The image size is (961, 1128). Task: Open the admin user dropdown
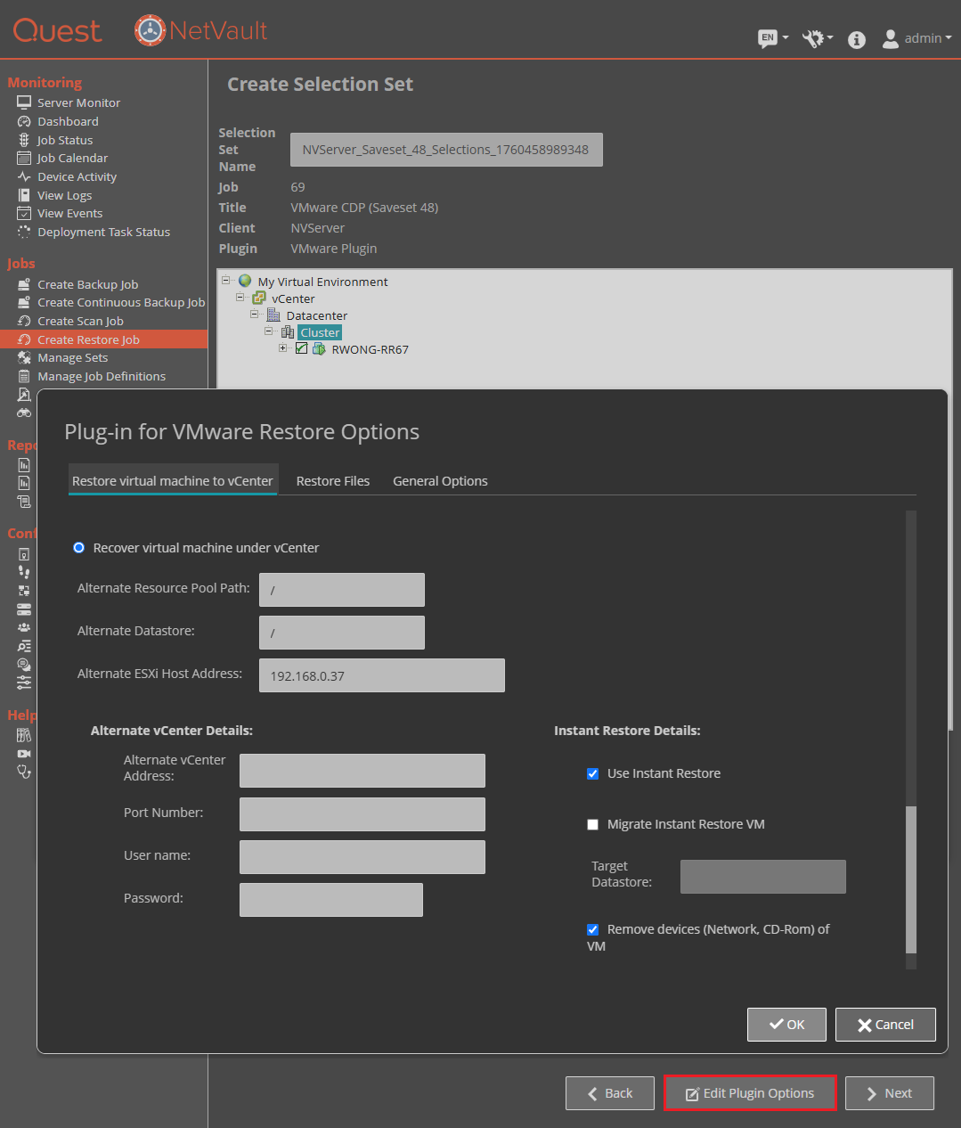pos(916,39)
